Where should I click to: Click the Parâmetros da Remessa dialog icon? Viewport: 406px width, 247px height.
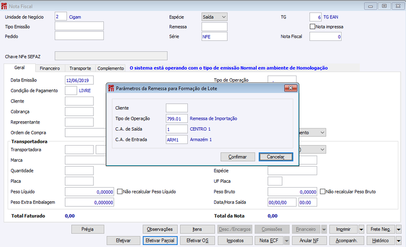[111, 88]
